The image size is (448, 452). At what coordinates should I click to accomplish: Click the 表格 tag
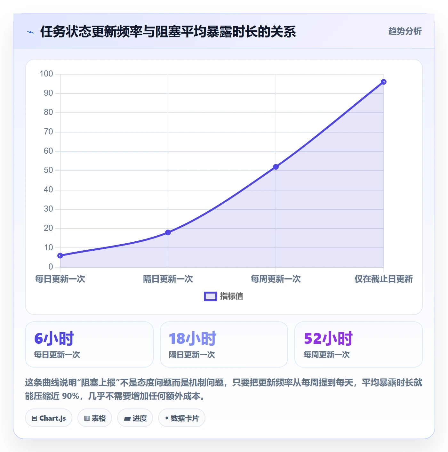coord(95,418)
